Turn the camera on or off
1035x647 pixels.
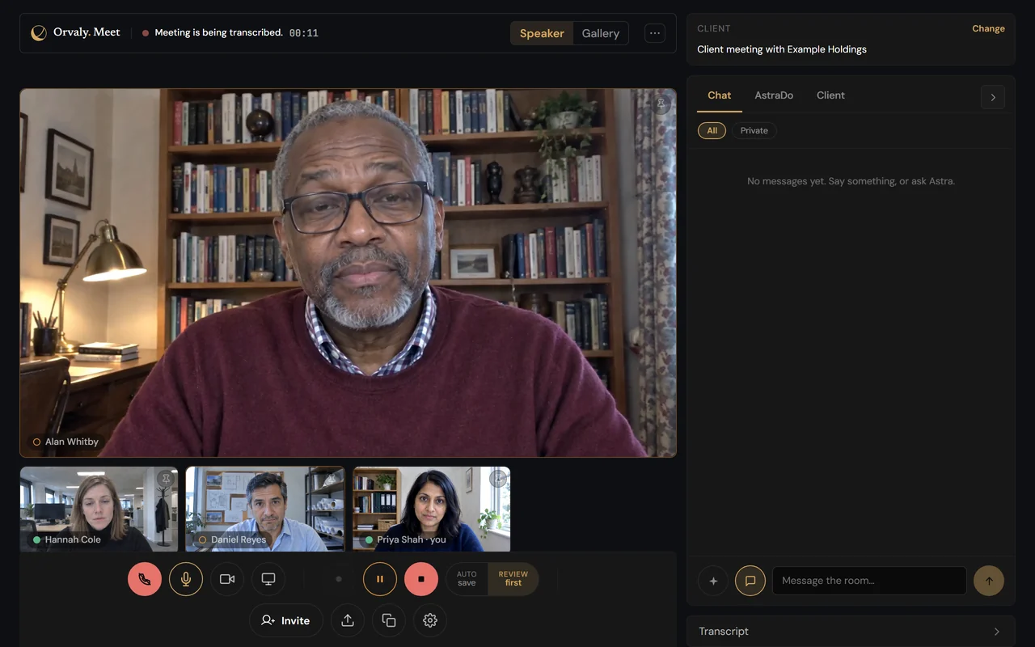click(x=227, y=579)
